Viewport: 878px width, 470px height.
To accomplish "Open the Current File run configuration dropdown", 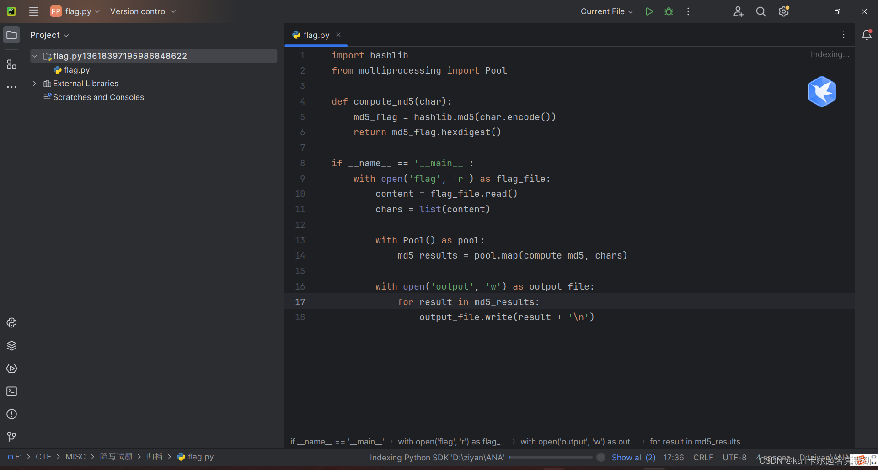I will [x=606, y=11].
